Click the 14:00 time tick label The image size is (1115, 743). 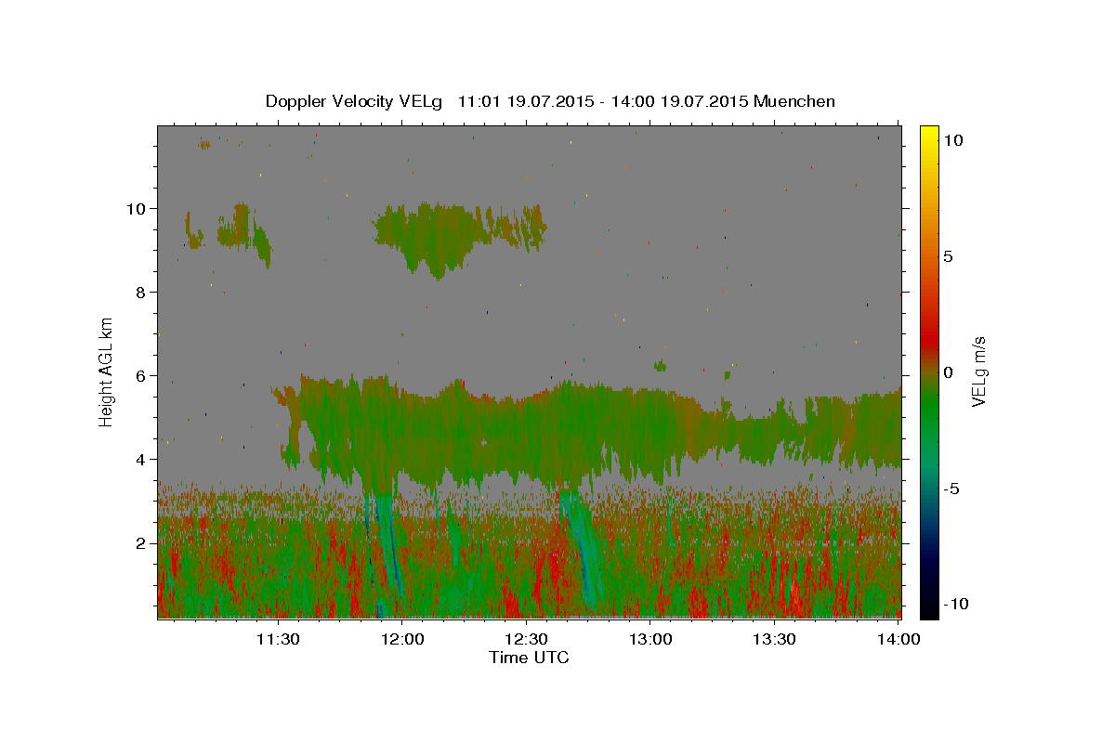(899, 639)
